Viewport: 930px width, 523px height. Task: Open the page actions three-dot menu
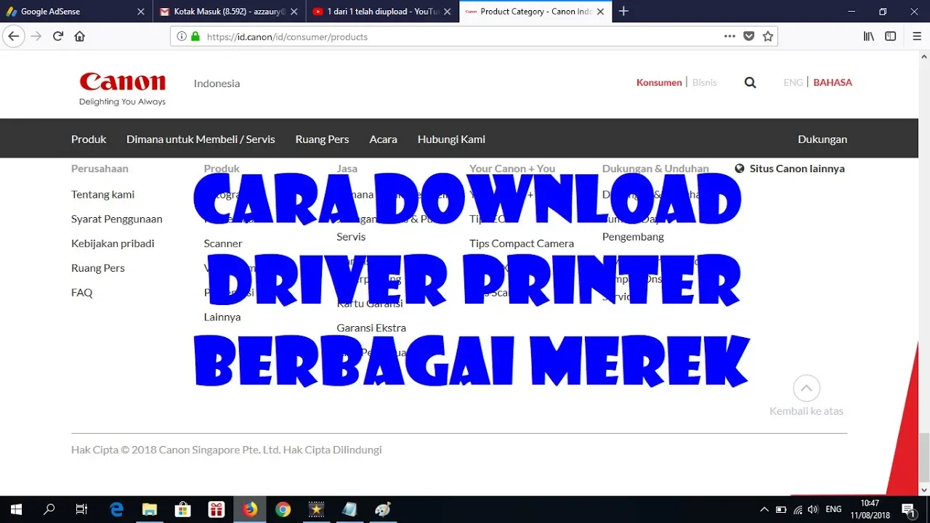(x=730, y=36)
